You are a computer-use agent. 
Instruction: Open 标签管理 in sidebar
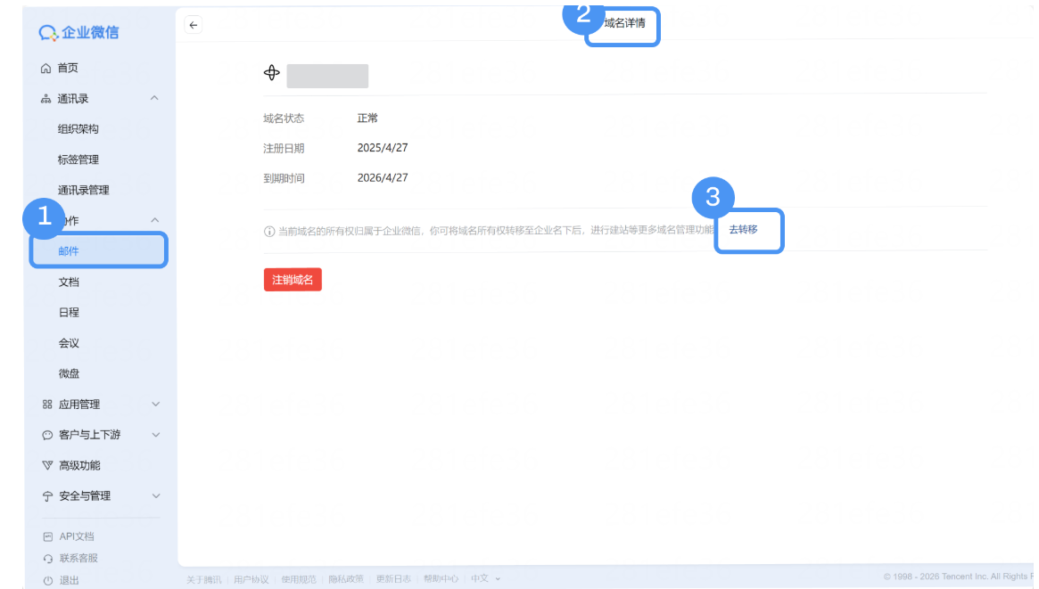[78, 160]
